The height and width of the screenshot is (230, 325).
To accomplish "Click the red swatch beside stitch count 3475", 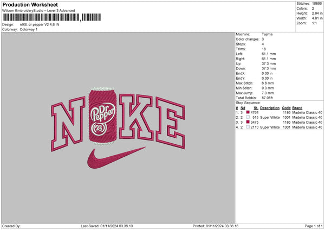I will (x=248, y=122).
